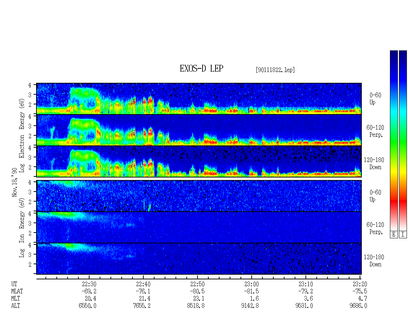
Task: Select the 22:50 UT time label
Action: coord(197,284)
